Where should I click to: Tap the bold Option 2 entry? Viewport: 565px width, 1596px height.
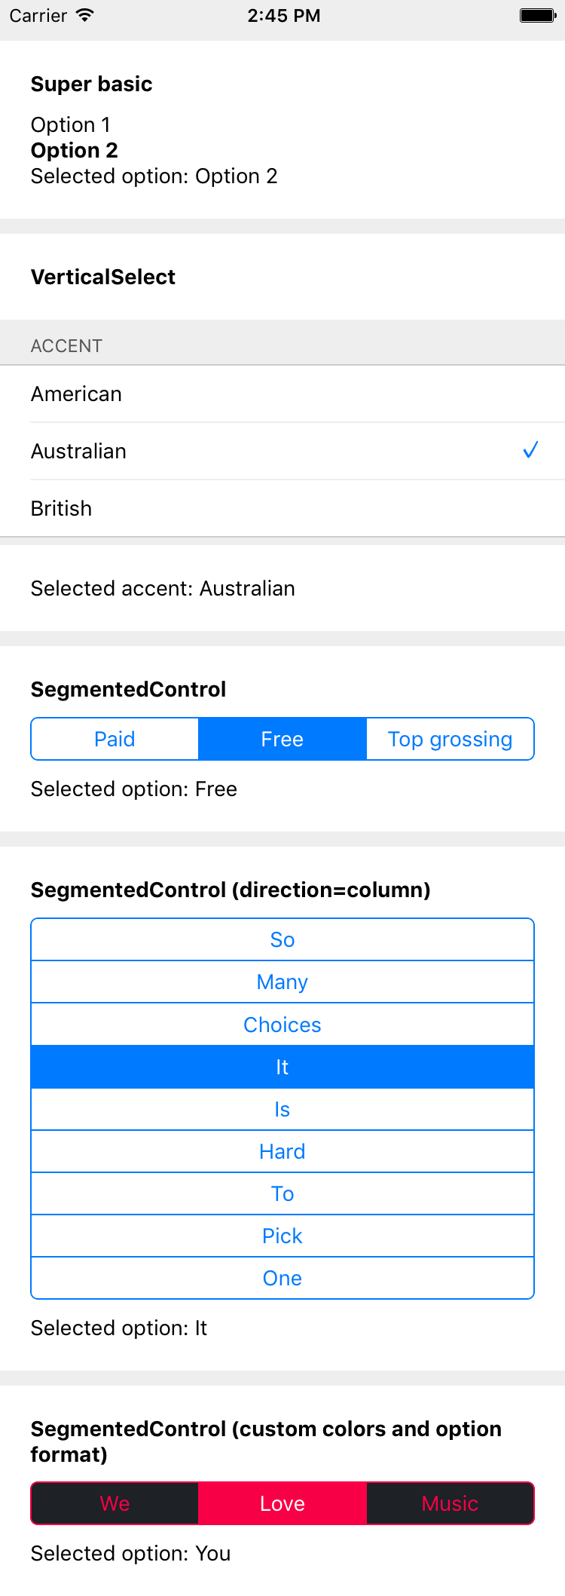pyautogui.click(x=75, y=150)
